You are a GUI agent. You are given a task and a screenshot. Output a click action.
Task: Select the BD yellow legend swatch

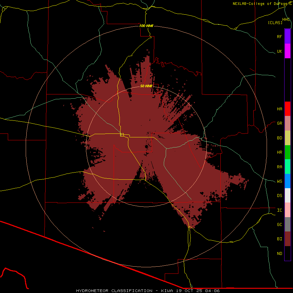[287, 138]
